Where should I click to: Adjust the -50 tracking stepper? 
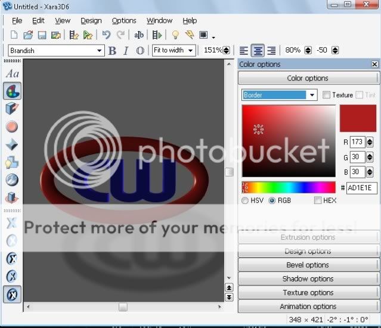335,50
